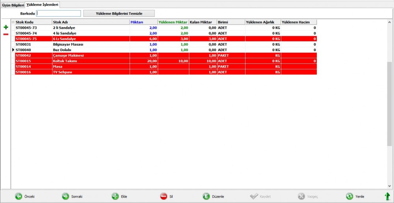Screen dimensions: 394x203
Task: Click the Masa name cell
Action: 91,66
